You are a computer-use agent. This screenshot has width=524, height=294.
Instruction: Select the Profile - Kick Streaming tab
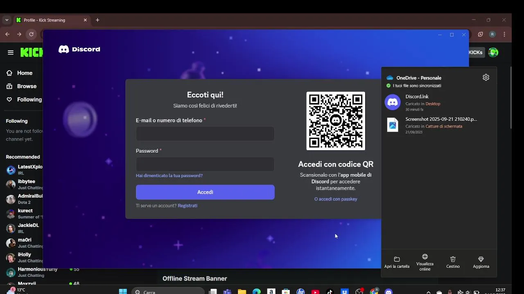point(51,20)
